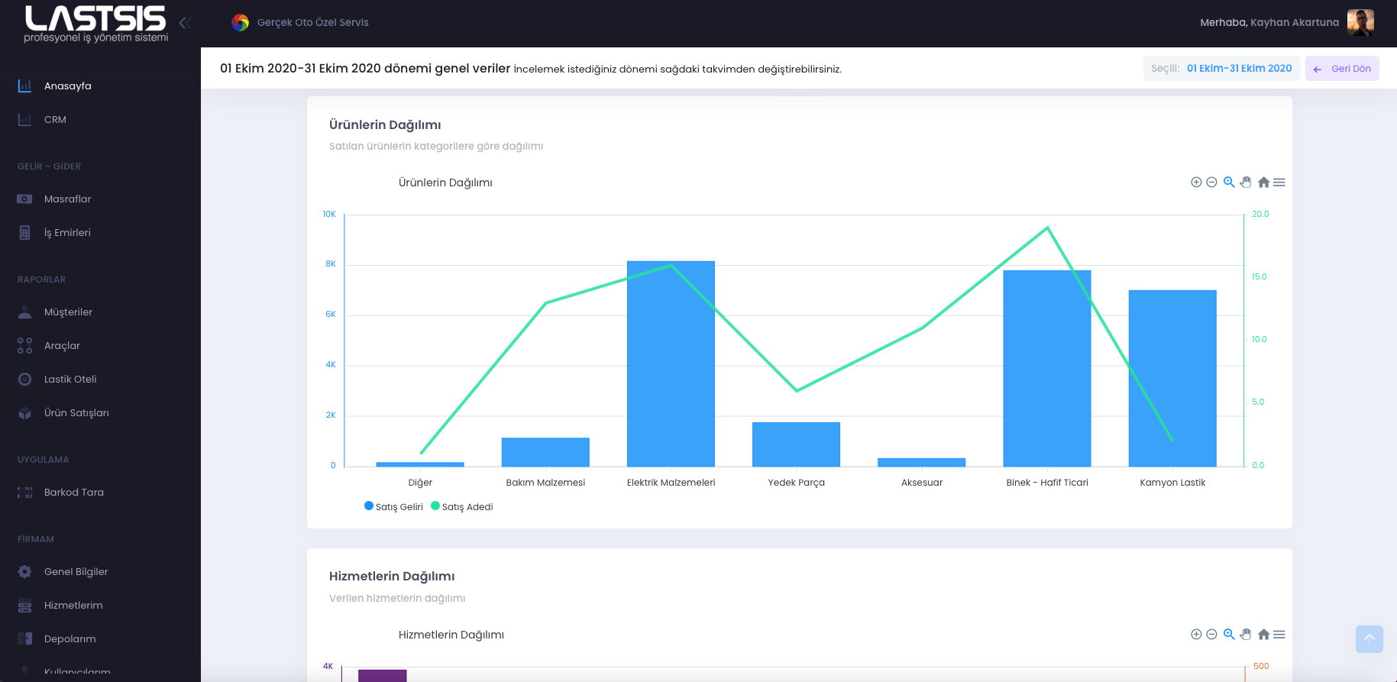Click the CRM sidebar icon
Viewport: 1397px width, 682px height.
click(x=24, y=119)
